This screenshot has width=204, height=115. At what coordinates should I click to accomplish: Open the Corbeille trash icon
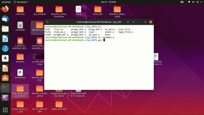tap(20, 26)
